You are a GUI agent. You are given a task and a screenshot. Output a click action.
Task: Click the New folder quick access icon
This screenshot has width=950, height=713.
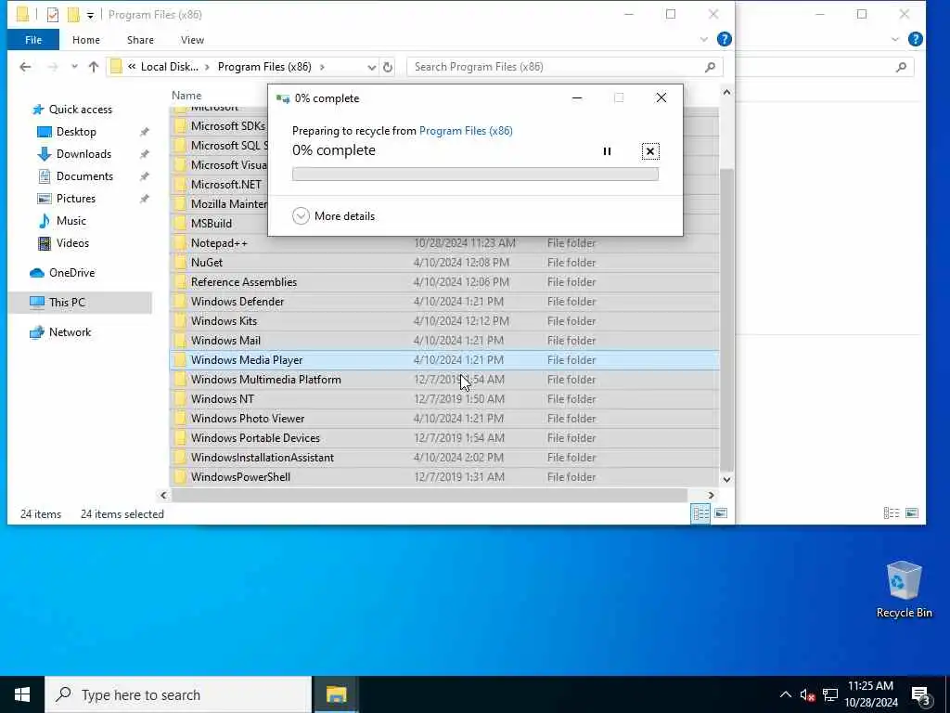(x=73, y=15)
